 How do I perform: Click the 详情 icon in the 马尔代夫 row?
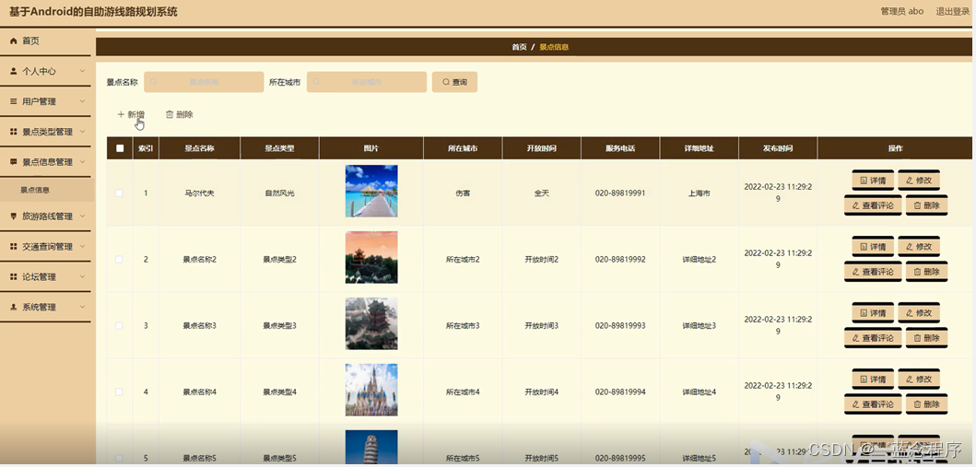(x=864, y=181)
